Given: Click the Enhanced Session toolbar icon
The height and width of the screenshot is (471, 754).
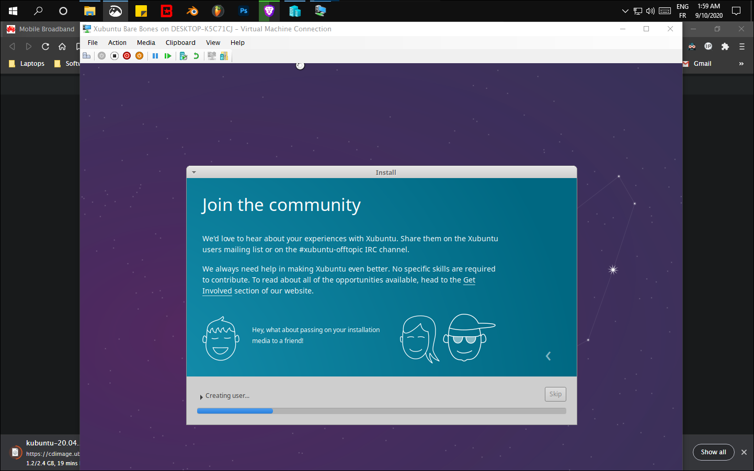Looking at the screenshot, I should 212,56.
